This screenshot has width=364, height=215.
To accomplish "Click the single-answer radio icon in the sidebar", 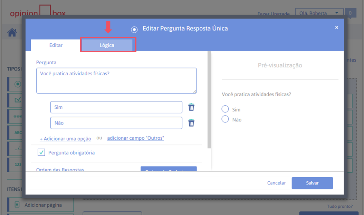I will click(x=18, y=84).
